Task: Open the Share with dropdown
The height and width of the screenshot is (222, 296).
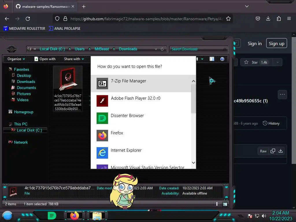Action: tap(74, 59)
